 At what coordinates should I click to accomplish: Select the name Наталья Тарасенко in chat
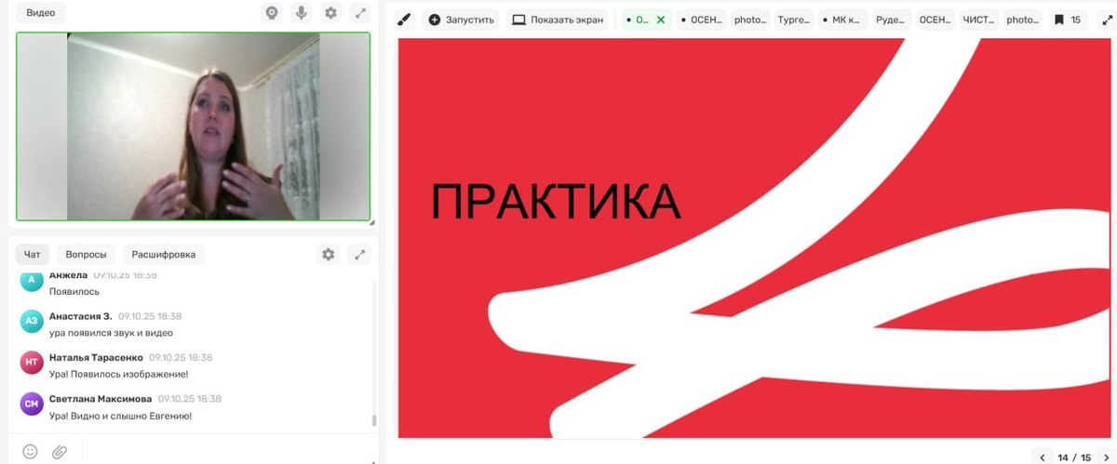click(x=96, y=357)
